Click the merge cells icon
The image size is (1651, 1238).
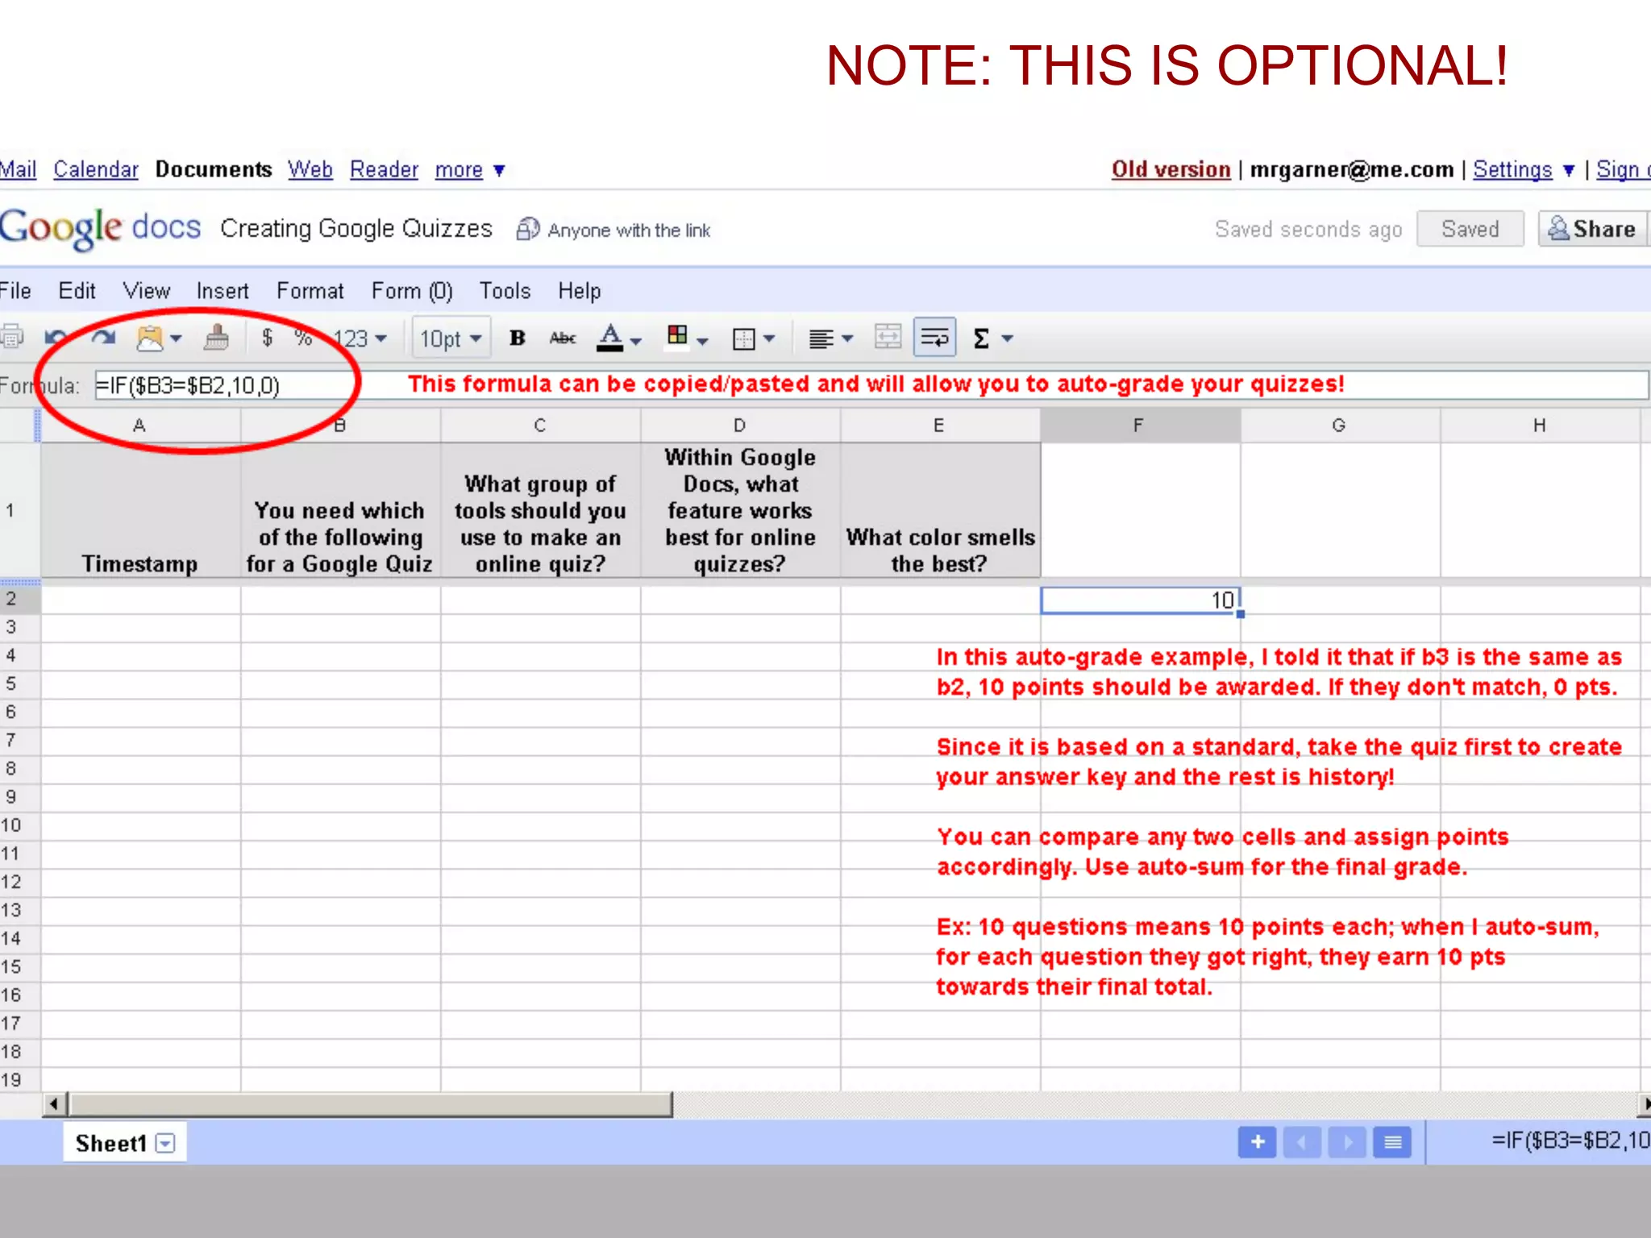pyautogui.click(x=888, y=338)
